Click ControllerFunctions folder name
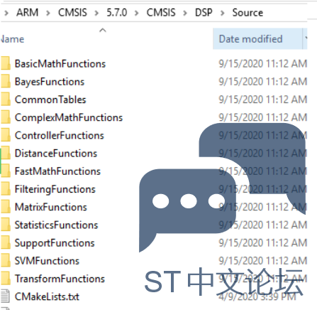Screen dimensions: 317x310 pos(60,136)
